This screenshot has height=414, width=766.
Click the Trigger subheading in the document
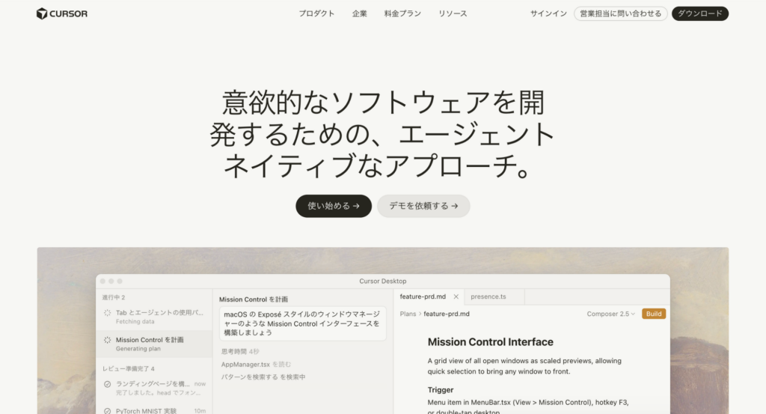[x=441, y=389]
